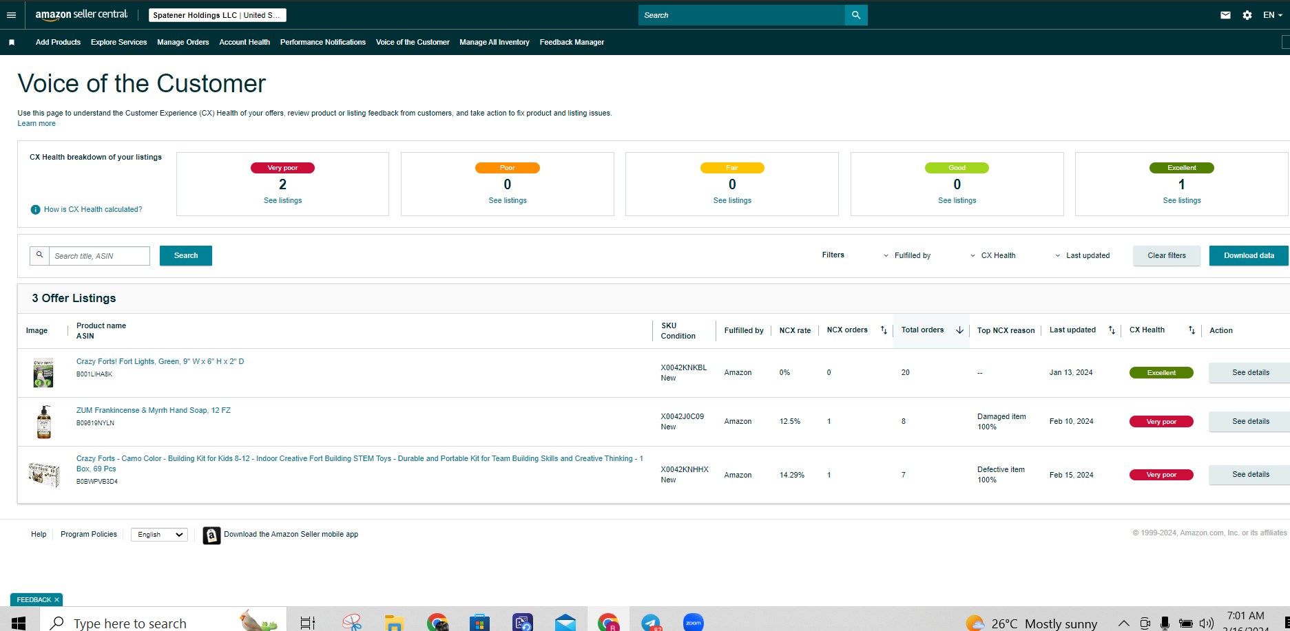Open Explore Services menu item

point(118,43)
